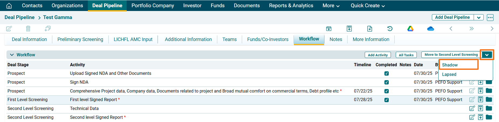
Task: Click the calendar add icon in toolbar
Action: point(329,28)
